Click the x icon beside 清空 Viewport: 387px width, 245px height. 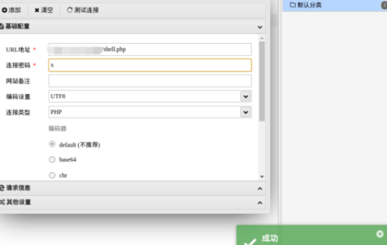[x=37, y=10]
